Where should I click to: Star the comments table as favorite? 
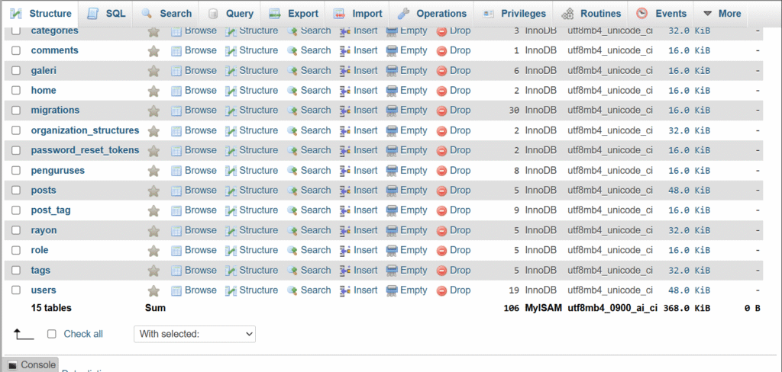153,51
